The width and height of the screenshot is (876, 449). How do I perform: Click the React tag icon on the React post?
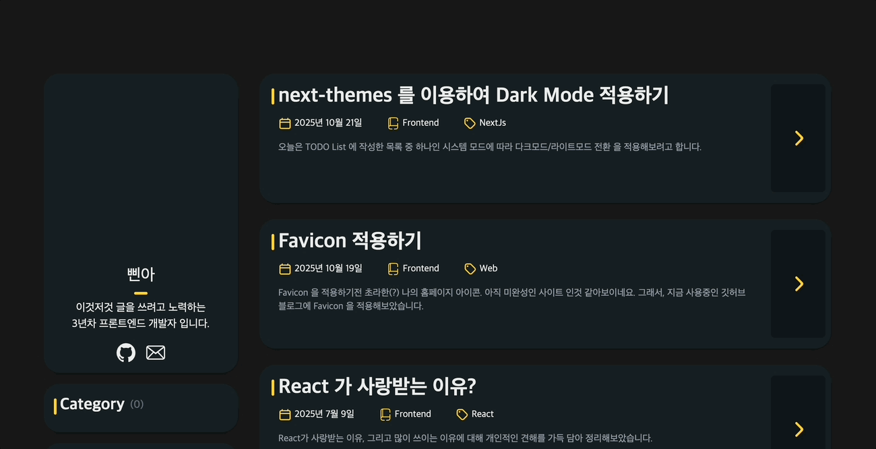tap(462, 414)
